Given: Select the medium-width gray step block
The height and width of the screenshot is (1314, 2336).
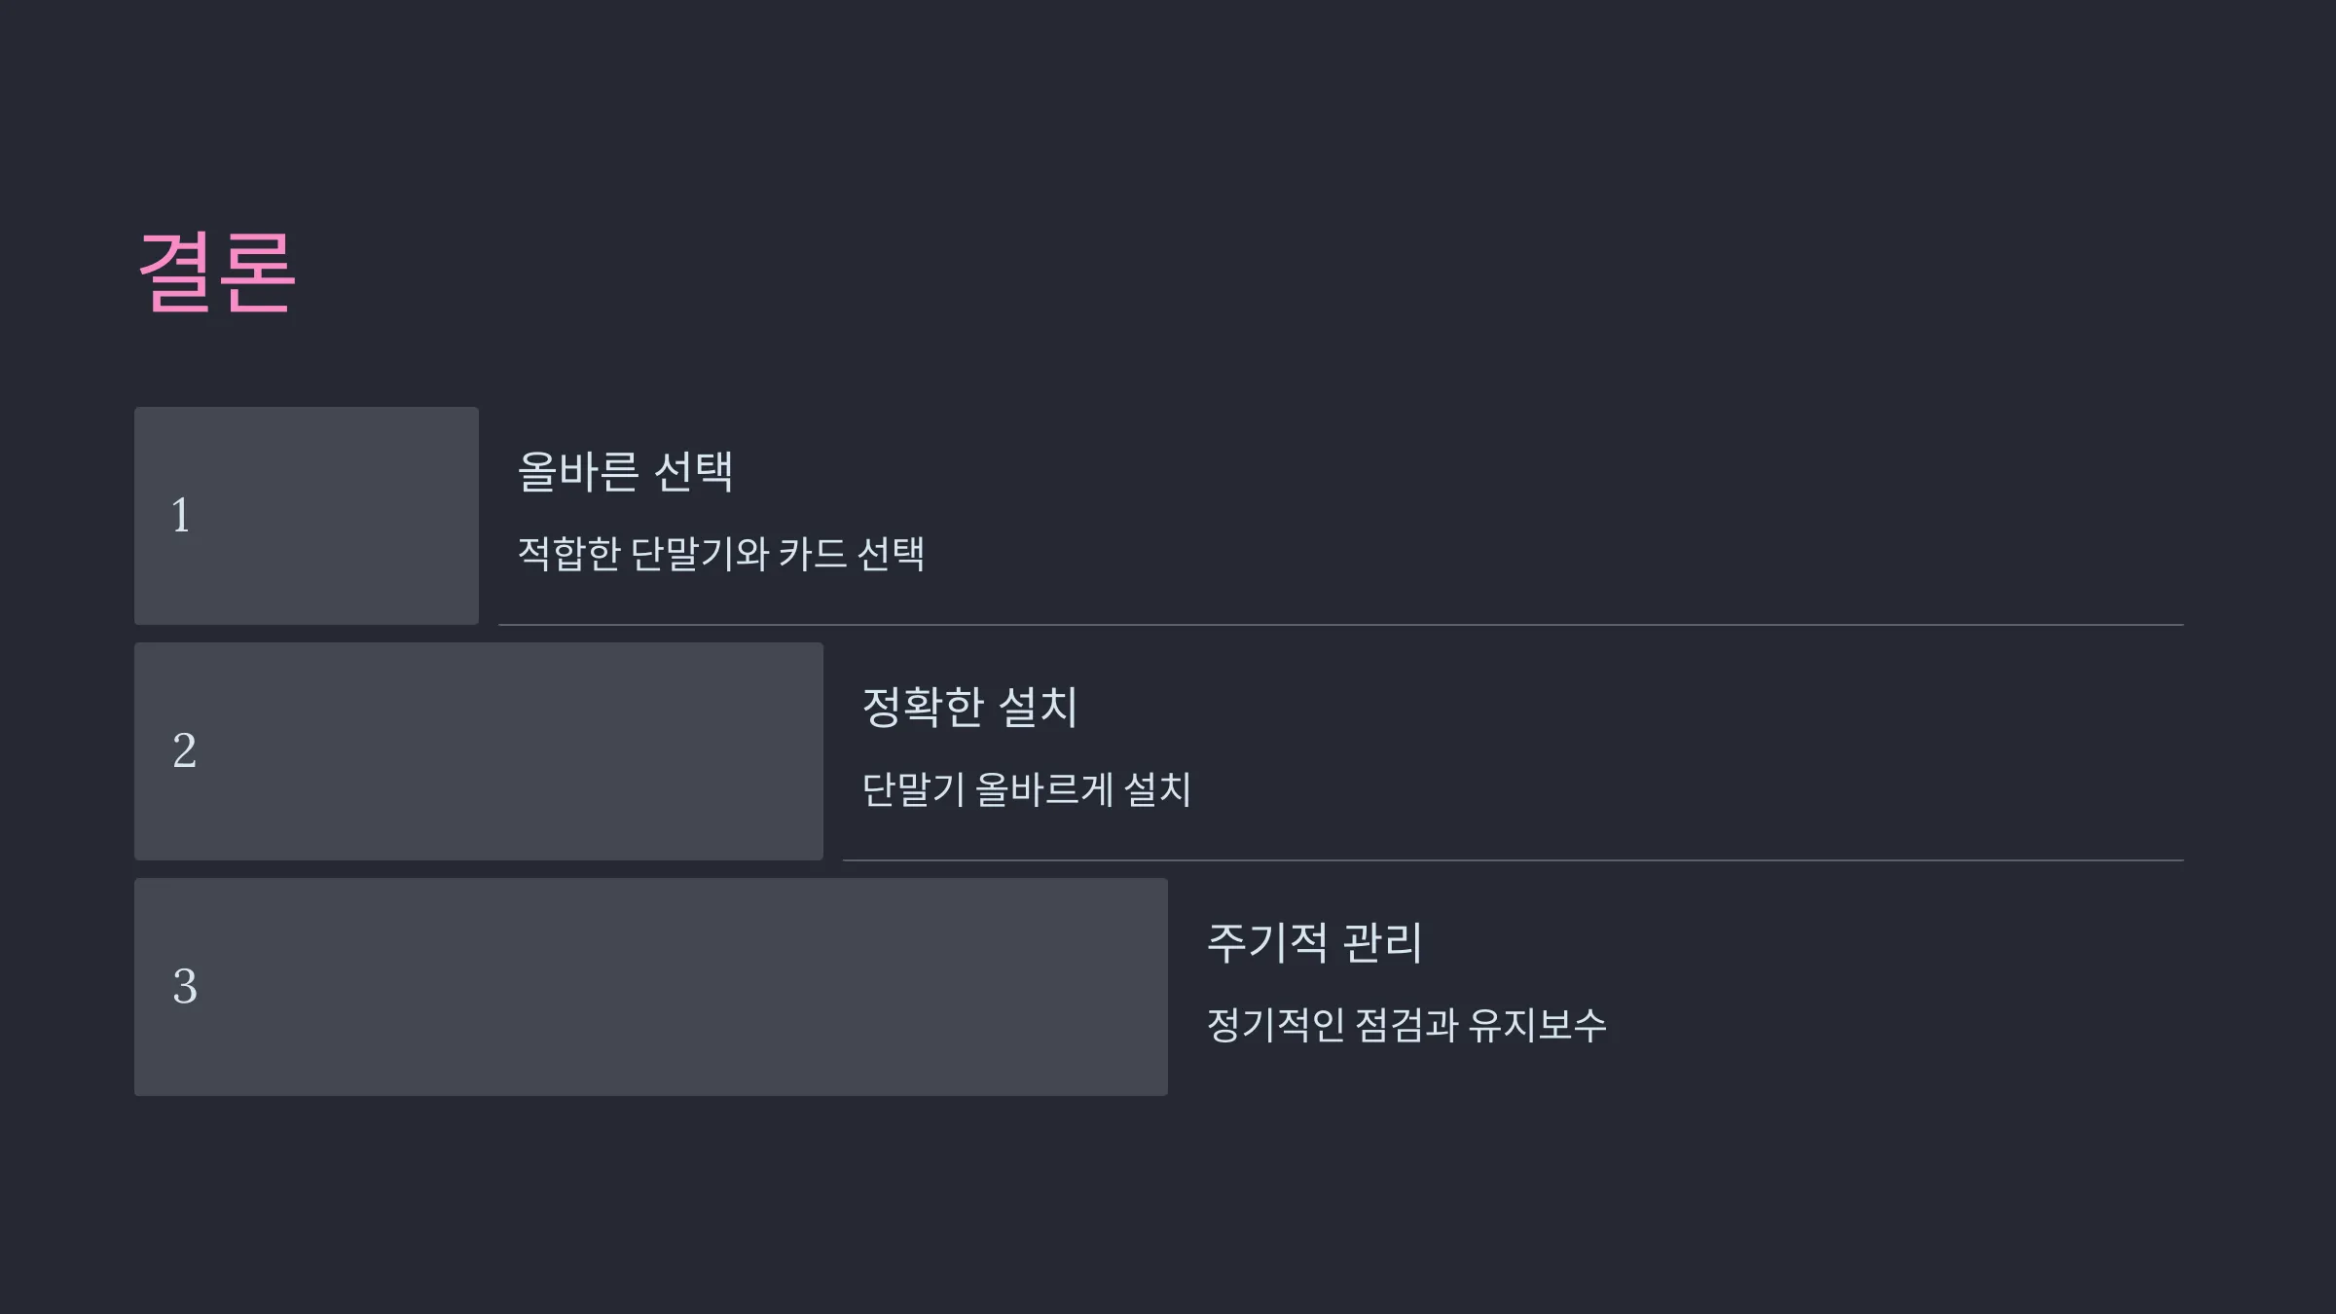Looking at the screenshot, I should coord(479,751).
